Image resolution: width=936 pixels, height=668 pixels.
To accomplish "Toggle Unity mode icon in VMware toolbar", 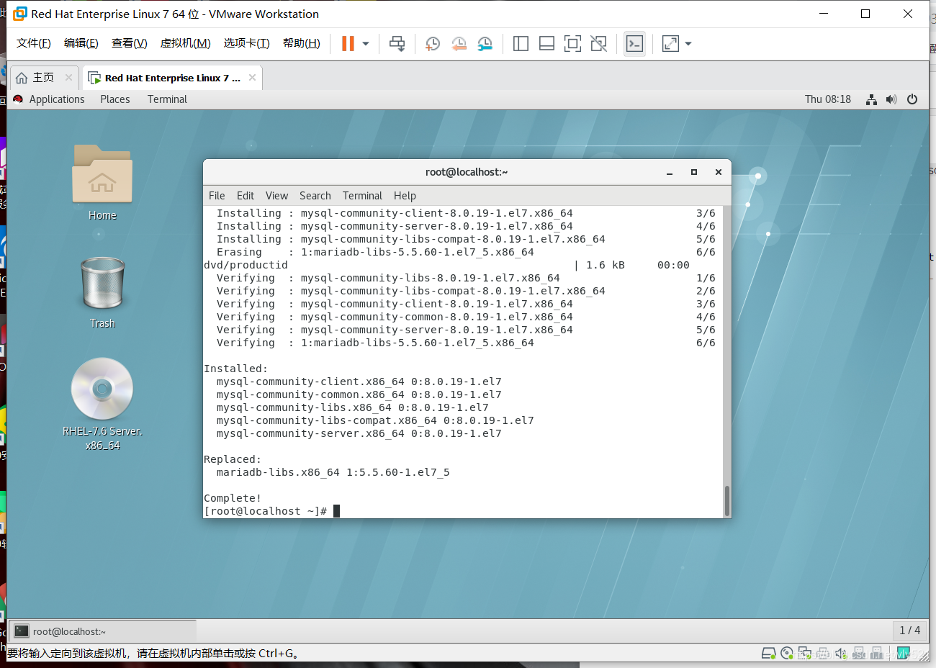I will tap(598, 44).
